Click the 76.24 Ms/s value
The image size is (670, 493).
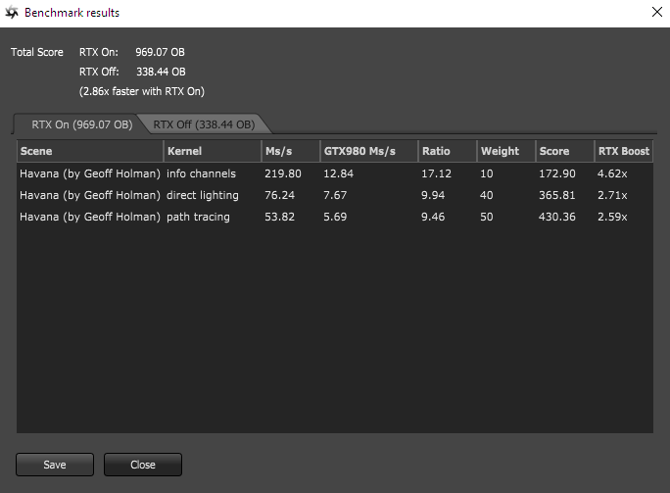click(279, 195)
